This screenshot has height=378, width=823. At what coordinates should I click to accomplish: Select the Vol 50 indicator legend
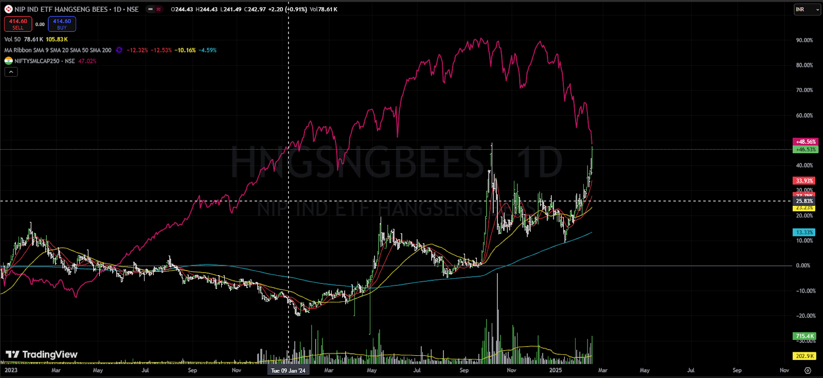12,40
